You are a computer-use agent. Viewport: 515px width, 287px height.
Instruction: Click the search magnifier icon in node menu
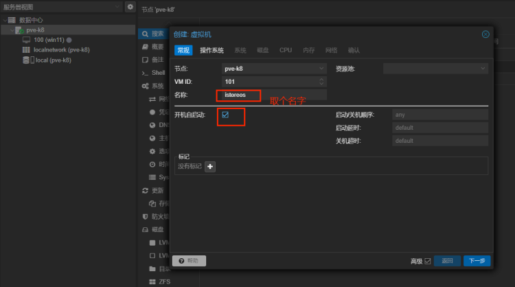(145, 34)
